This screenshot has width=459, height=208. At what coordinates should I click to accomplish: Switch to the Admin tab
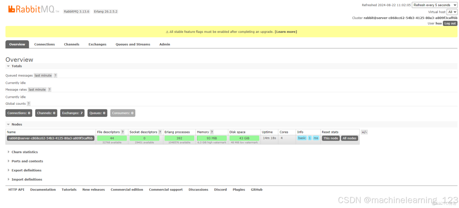coord(165,44)
